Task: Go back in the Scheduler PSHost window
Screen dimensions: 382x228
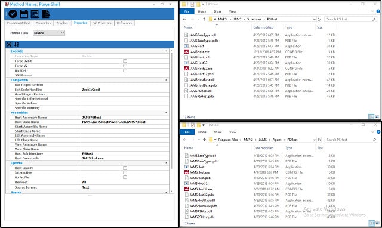Action: [184, 19]
